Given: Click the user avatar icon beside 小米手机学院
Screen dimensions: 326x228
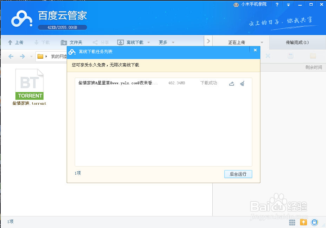Looking at the screenshot, I should (236, 5).
